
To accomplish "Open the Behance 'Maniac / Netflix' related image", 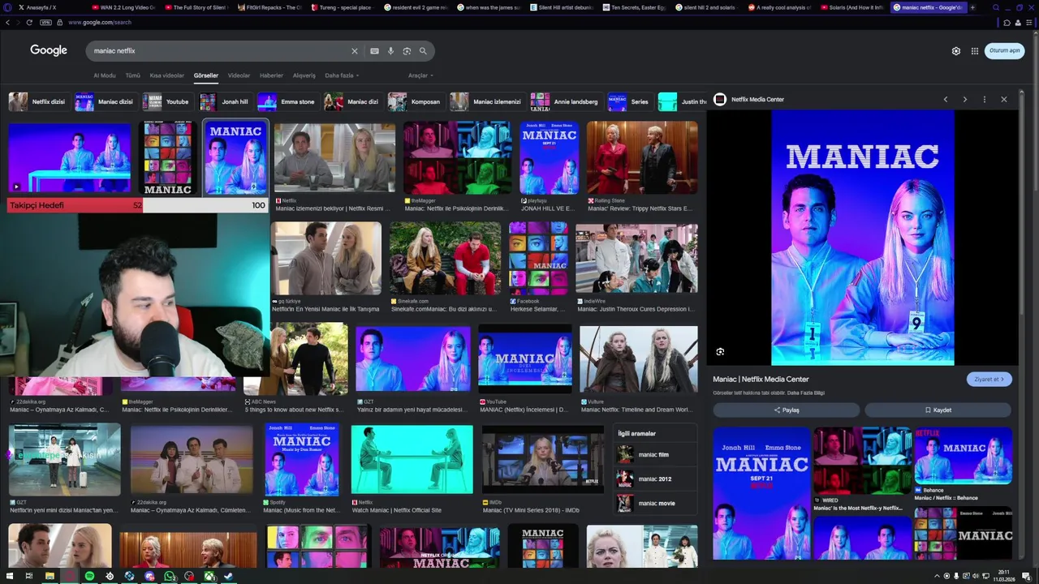I will (964, 455).
